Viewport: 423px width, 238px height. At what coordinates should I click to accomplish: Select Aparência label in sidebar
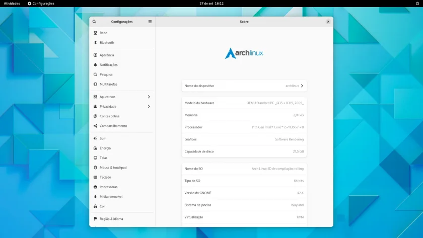point(107,55)
